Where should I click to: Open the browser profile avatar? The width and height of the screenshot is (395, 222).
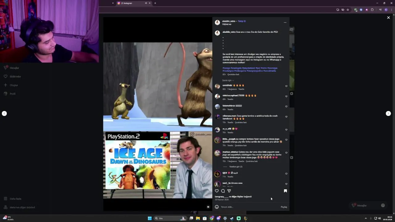click(386, 10)
